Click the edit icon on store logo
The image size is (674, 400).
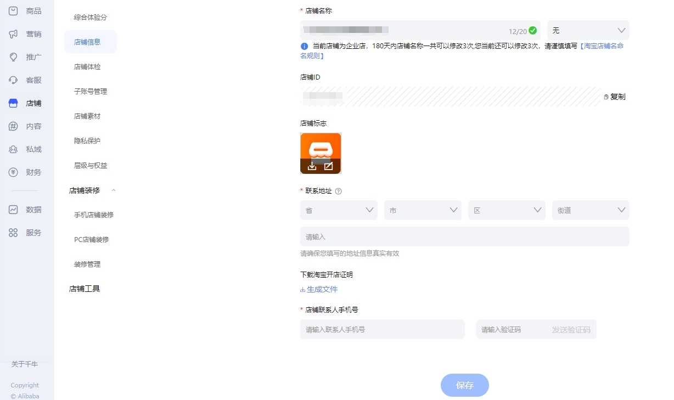328,166
